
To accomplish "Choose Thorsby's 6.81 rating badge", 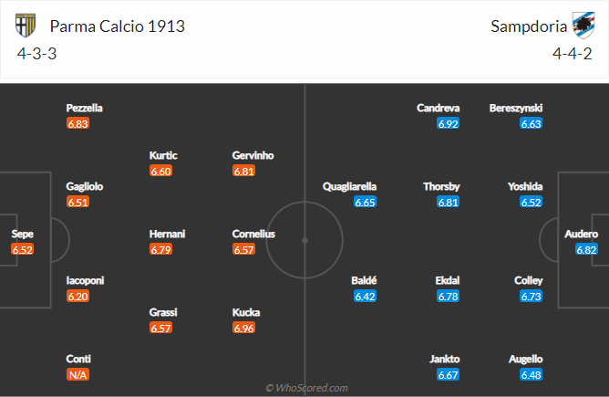I will pos(448,203).
